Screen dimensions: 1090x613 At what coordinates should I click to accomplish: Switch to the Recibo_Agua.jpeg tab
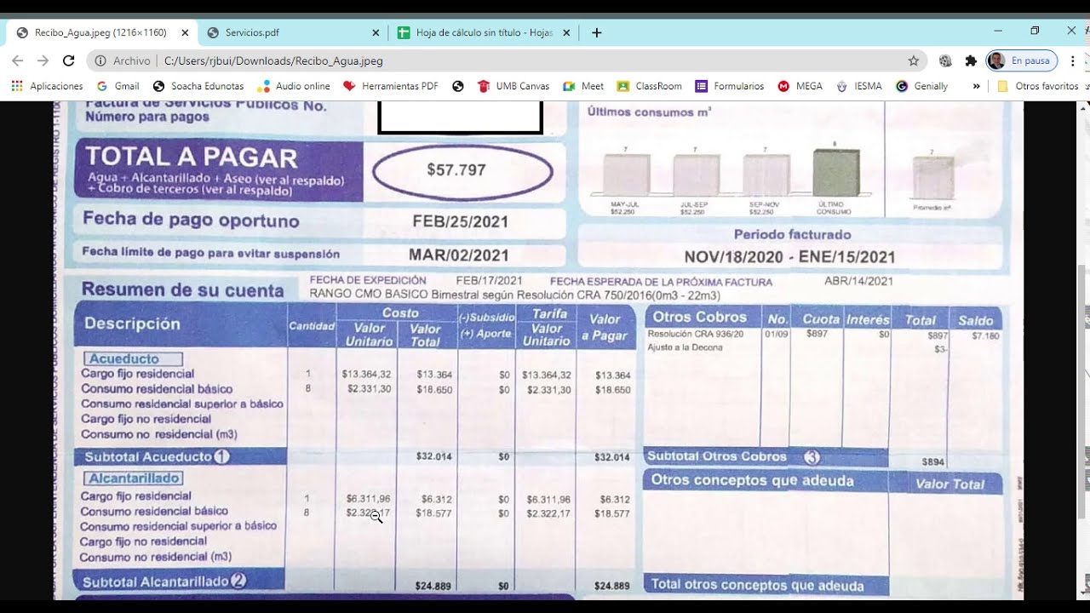102,32
